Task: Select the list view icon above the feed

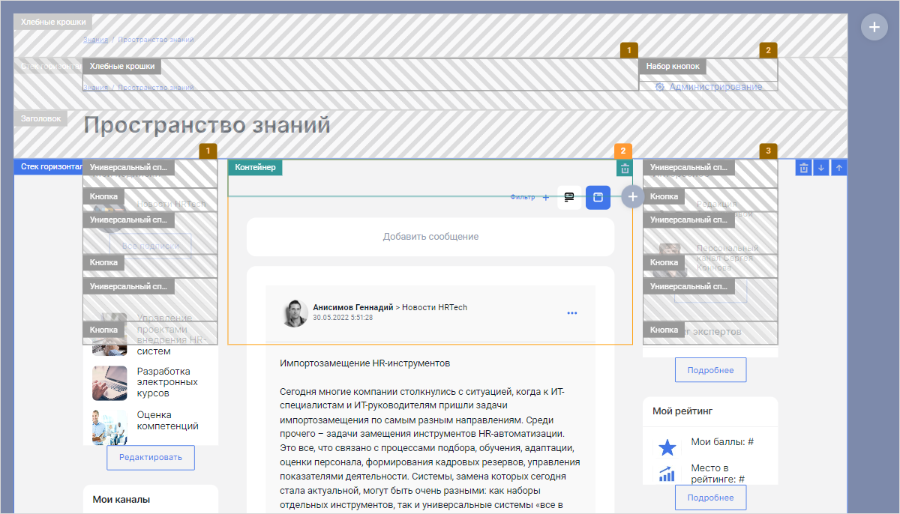Action: pyautogui.click(x=568, y=197)
